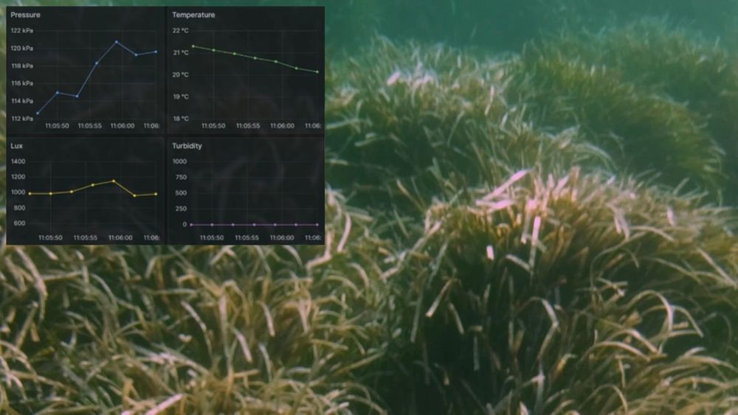Select 11:06:00 tick in Lux panel
Image resolution: width=738 pixels, height=415 pixels.
120,238
